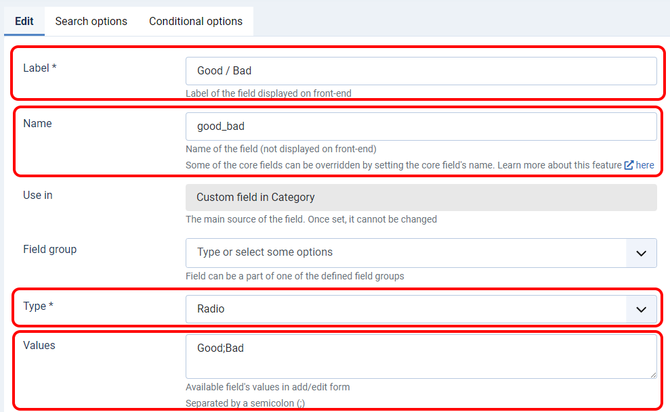Open the 'here' link about core fields
Screen dimensions: 670x412
pyautogui.click(x=645, y=165)
